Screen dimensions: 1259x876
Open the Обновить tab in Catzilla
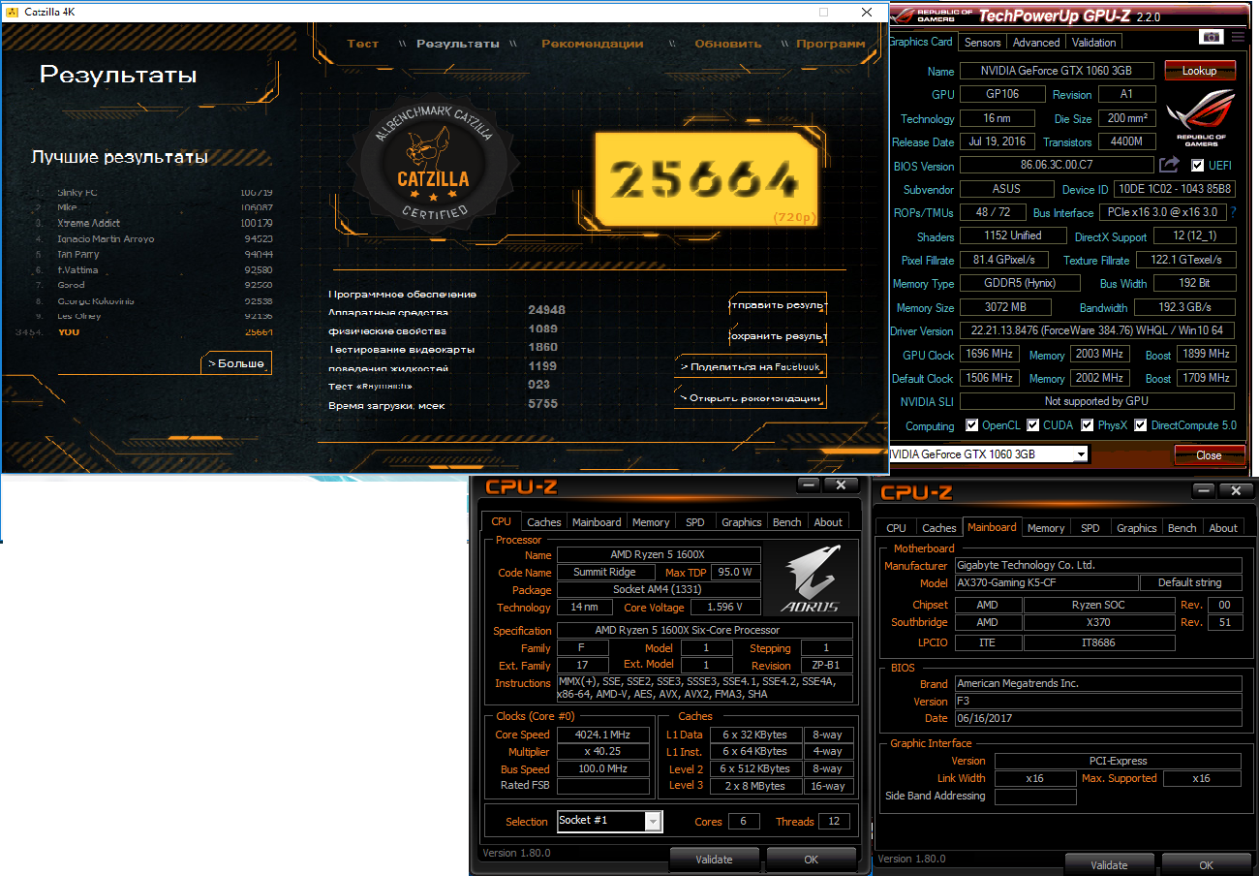(x=728, y=44)
